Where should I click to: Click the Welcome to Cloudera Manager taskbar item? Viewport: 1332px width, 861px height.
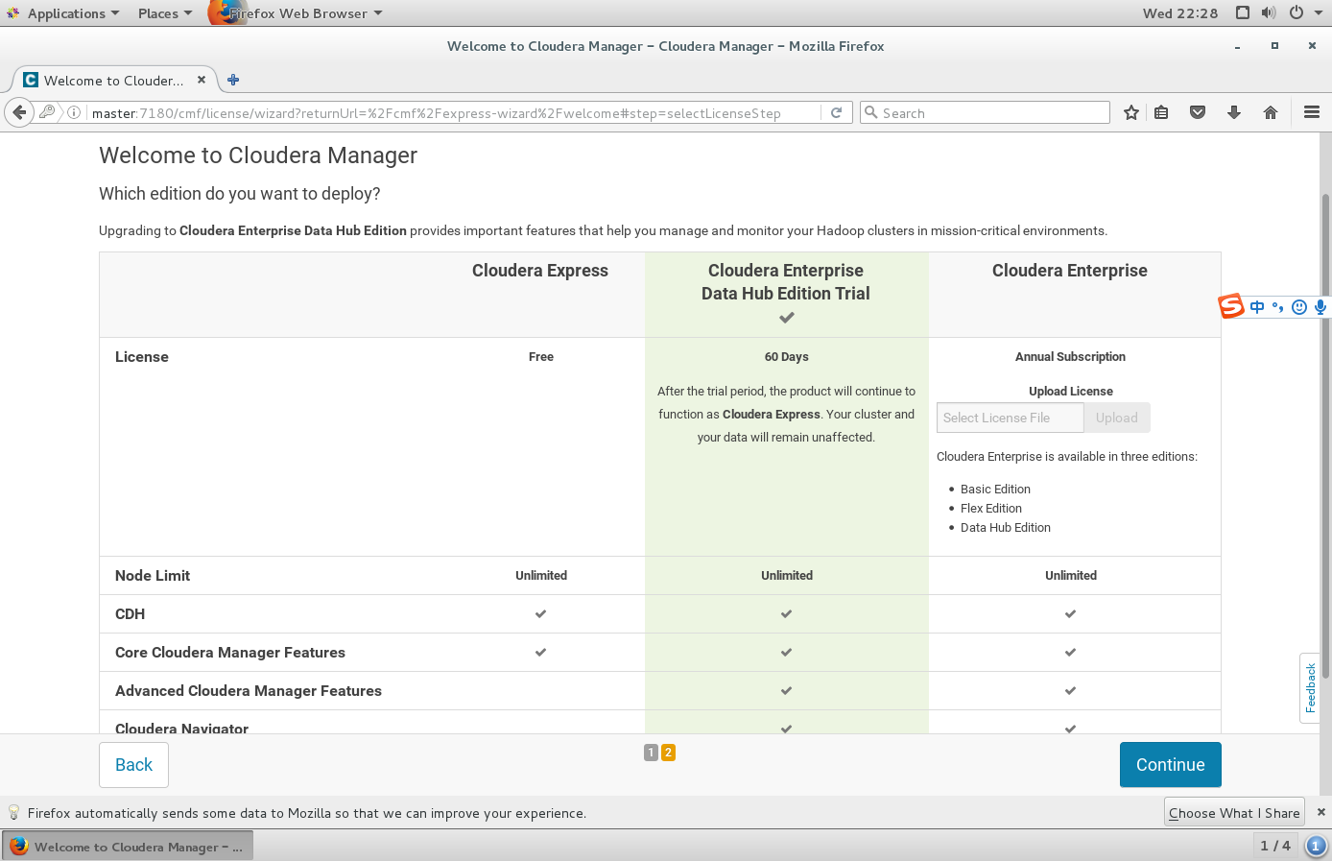128,847
